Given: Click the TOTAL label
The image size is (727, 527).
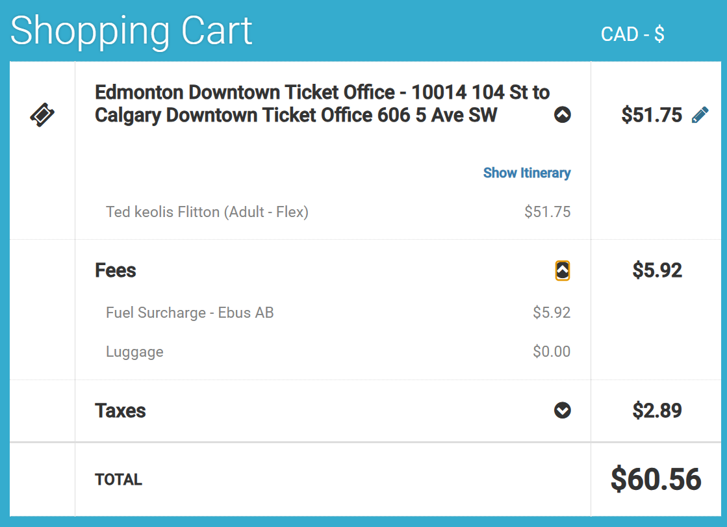Looking at the screenshot, I should point(118,480).
